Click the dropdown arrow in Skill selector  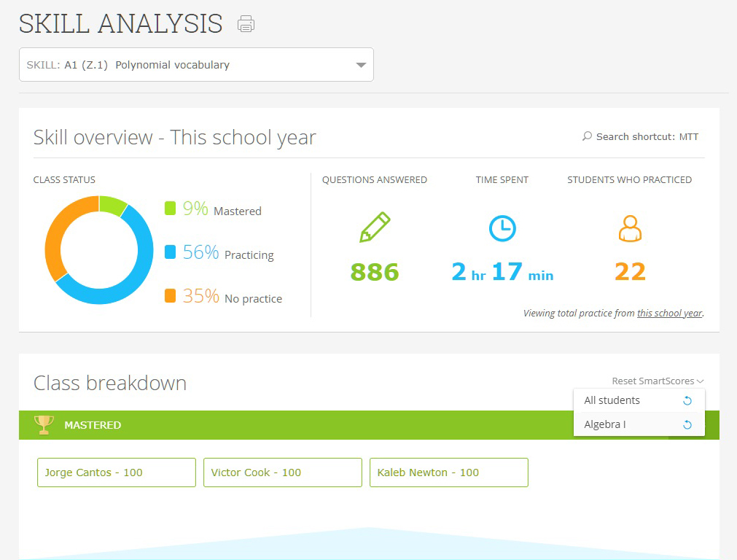tap(361, 65)
